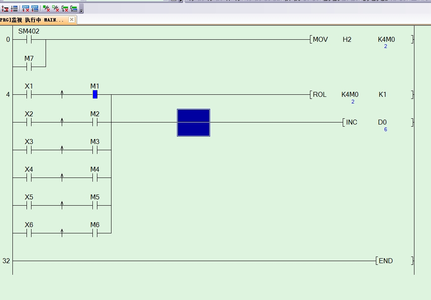Select the END instruction at step 32
The height and width of the screenshot is (300, 431).
pyautogui.click(x=394, y=261)
